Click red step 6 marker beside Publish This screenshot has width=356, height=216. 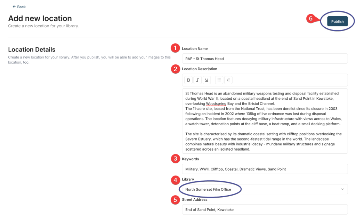pyautogui.click(x=311, y=19)
